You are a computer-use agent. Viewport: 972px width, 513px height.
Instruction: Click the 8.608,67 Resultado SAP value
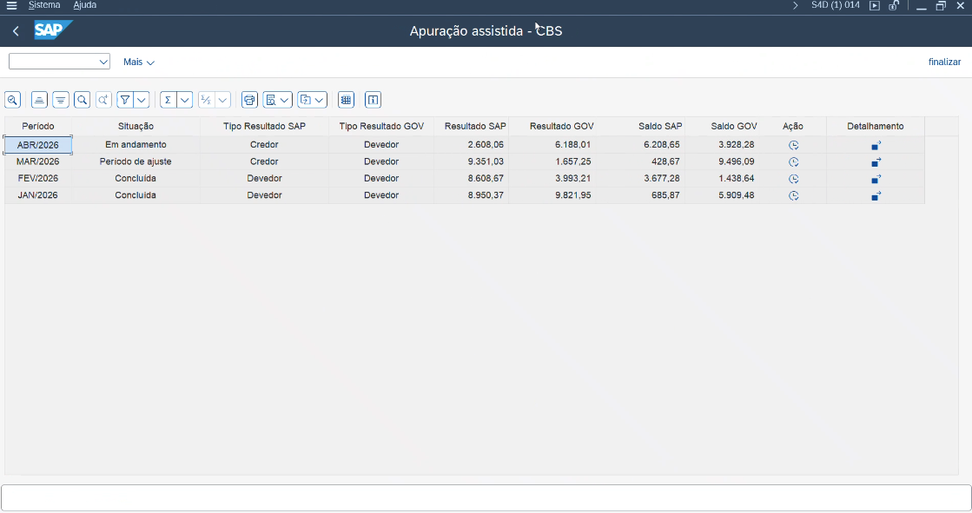click(x=486, y=179)
